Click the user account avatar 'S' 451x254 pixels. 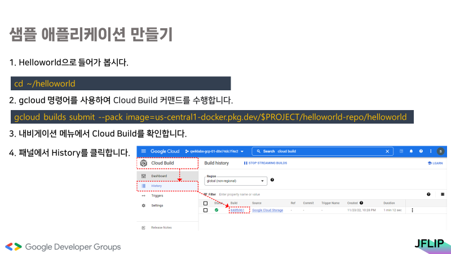click(x=440, y=151)
